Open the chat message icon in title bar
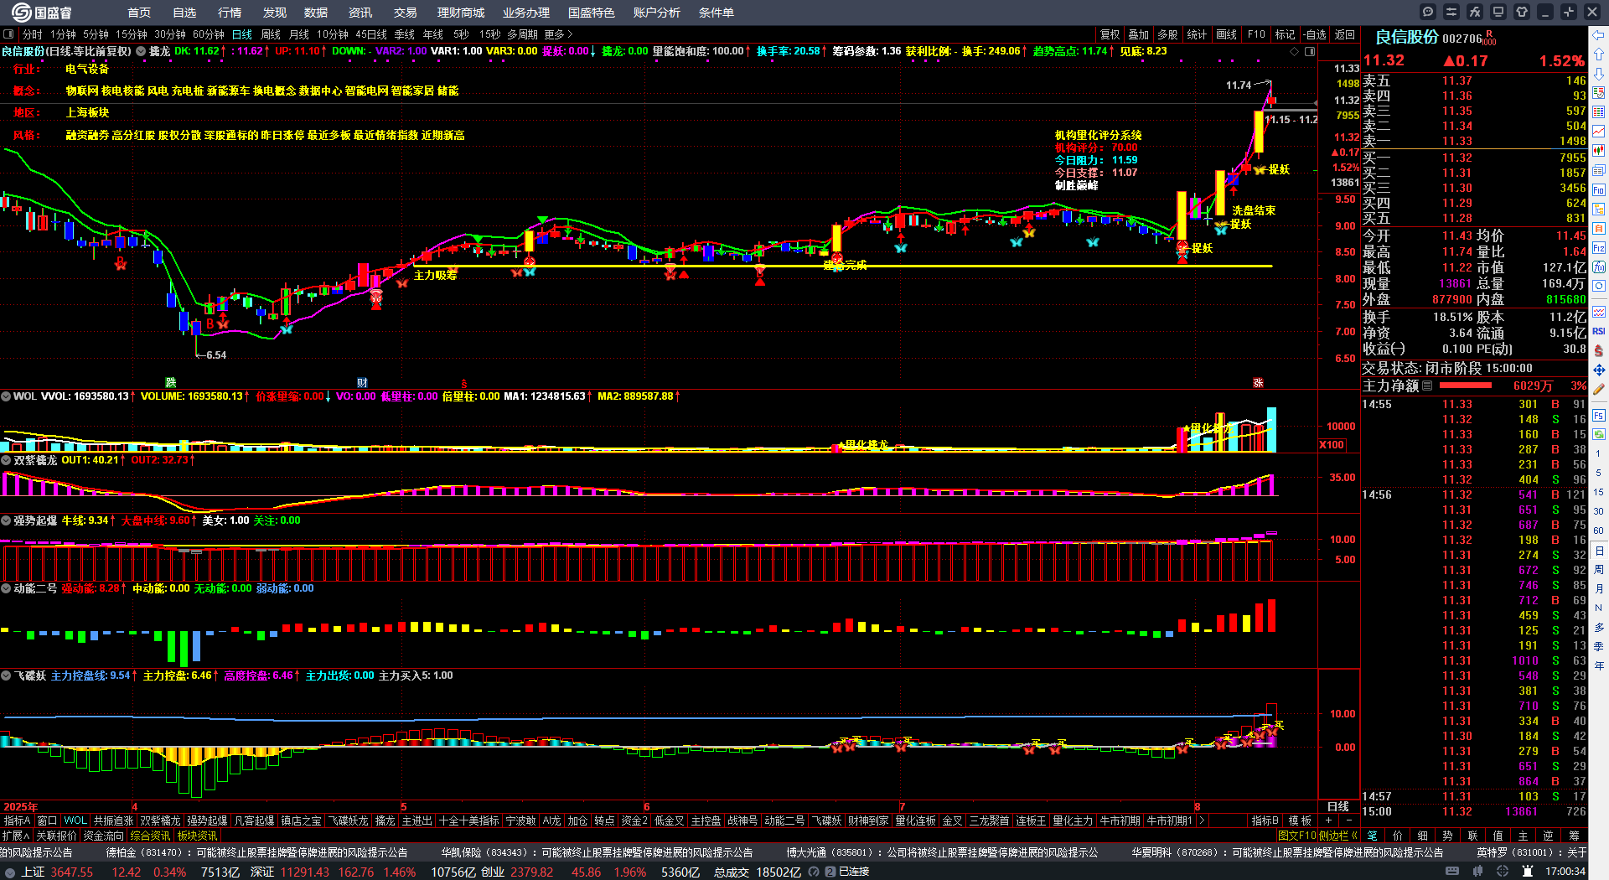 point(1428,12)
